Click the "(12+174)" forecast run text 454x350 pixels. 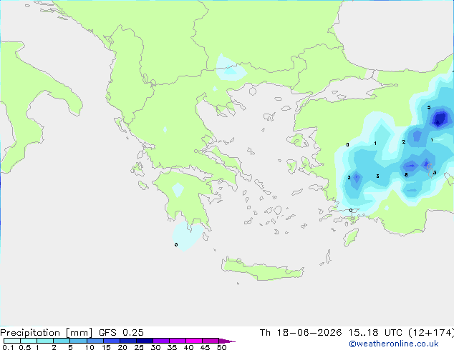(431, 333)
